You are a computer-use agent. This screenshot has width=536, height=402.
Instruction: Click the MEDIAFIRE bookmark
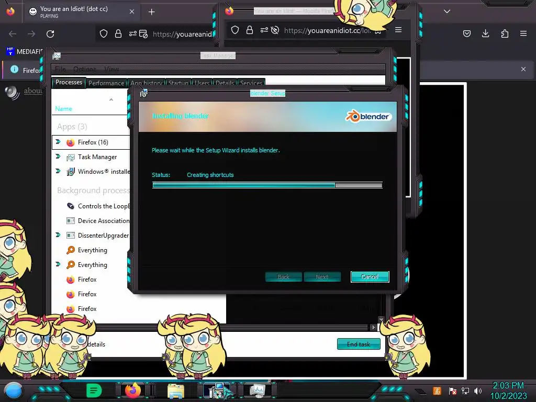pos(24,52)
